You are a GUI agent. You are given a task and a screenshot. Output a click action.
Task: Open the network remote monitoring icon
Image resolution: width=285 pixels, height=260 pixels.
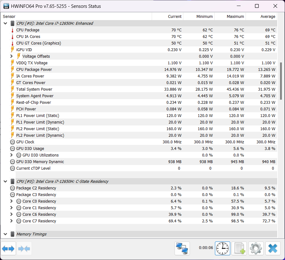182,249
